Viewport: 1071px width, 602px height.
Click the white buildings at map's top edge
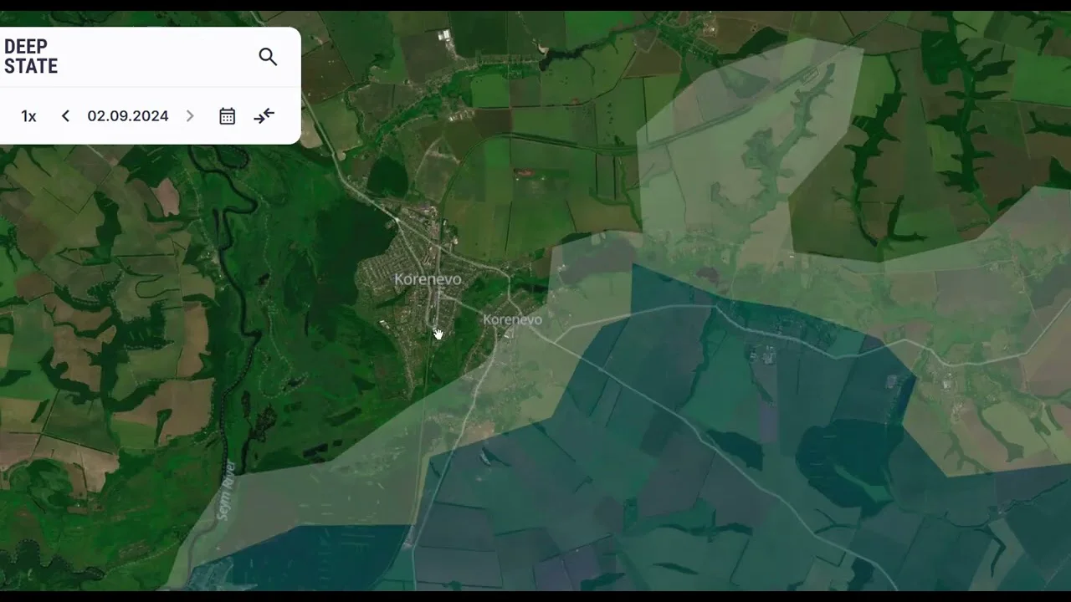(x=444, y=35)
